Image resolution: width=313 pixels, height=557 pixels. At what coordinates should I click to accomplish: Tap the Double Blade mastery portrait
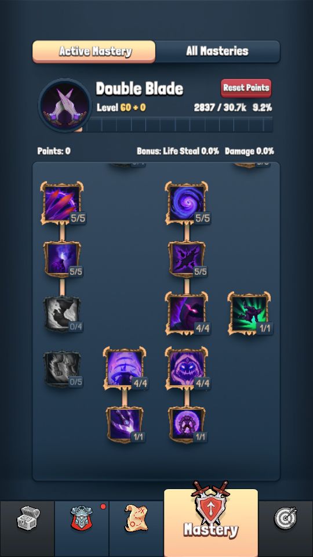click(x=65, y=105)
